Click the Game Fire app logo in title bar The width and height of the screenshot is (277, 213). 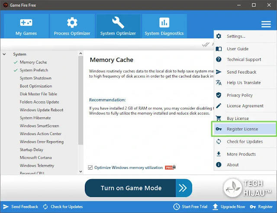6,5
